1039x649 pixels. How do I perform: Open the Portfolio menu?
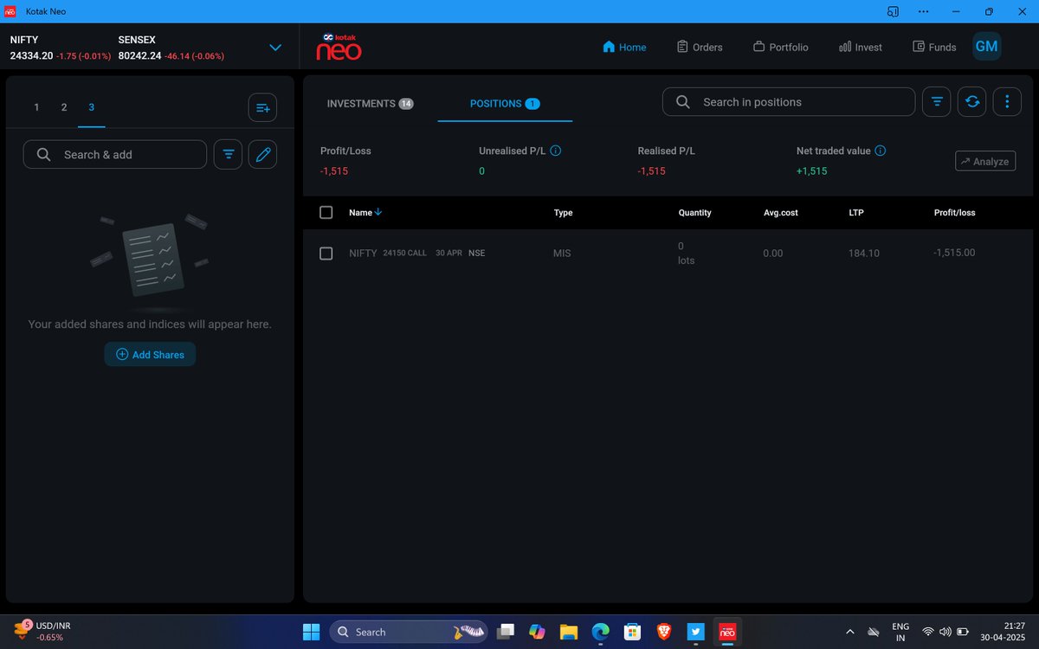780,47
